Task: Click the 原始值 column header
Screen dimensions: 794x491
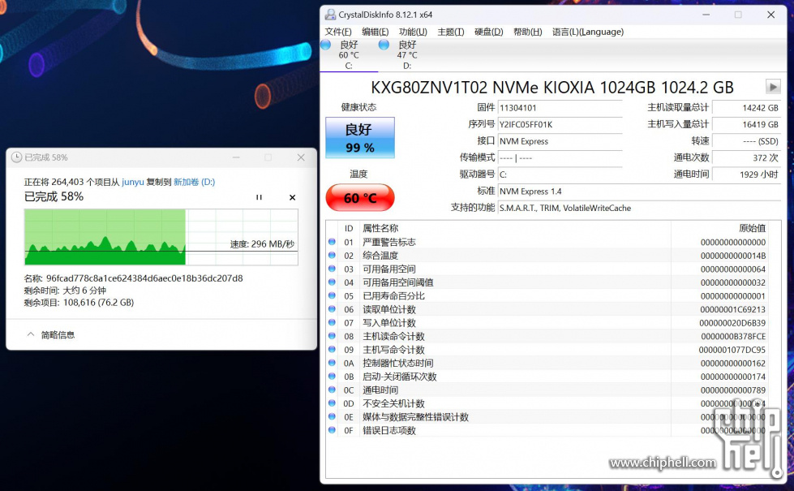Action: tap(752, 229)
